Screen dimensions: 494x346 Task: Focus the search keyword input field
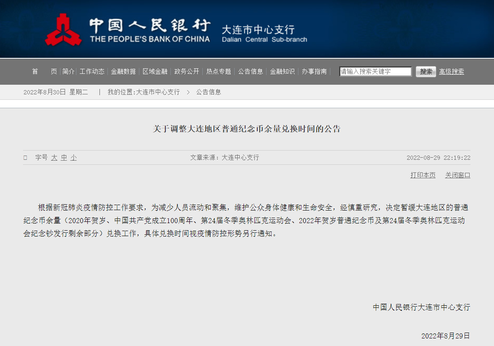coord(375,72)
